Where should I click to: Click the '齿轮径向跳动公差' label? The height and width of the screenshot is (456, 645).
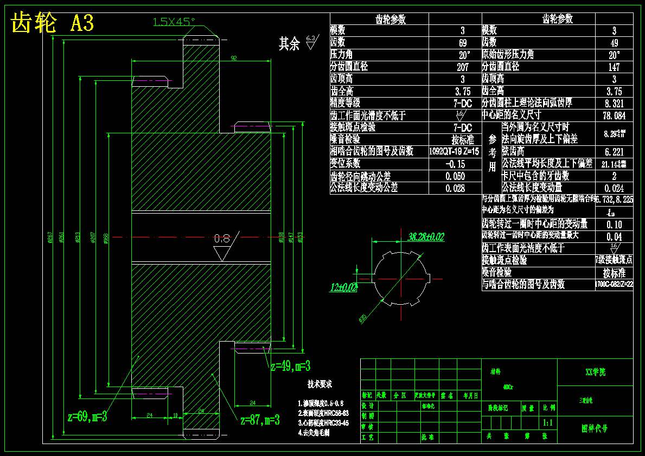tap(360, 176)
